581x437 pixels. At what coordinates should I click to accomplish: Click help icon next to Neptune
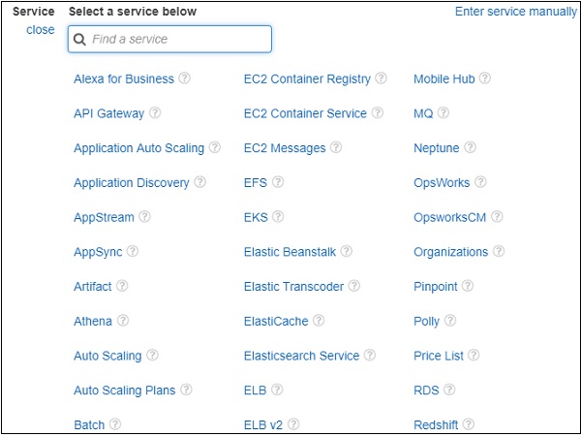[x=470, y=148]
